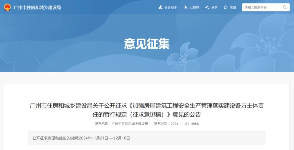
Task: Click the star icon for 收藏
Action: pyautogui.click(x=225, y=7)
